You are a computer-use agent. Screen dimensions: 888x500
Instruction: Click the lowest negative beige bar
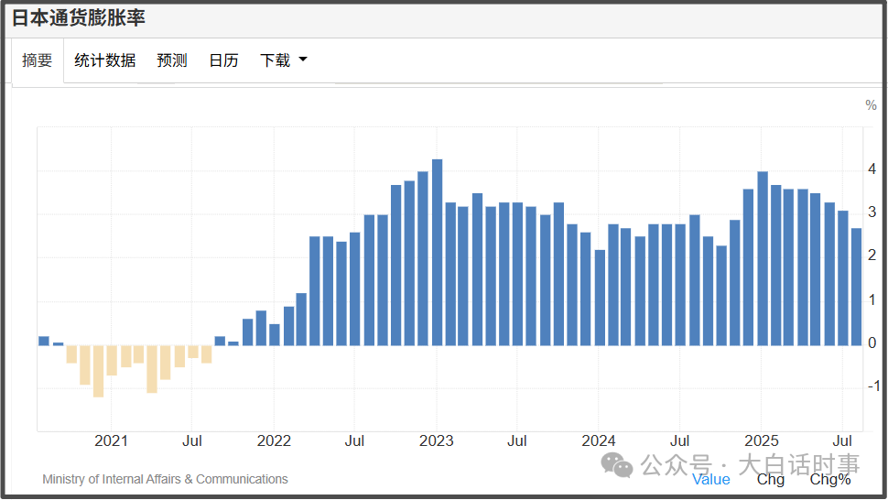98,371
